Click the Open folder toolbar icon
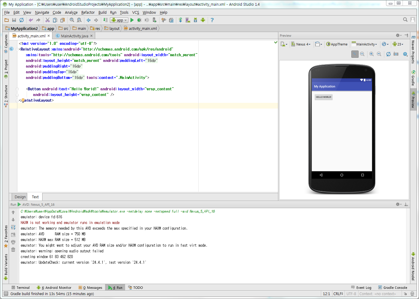 pos(7,20)
